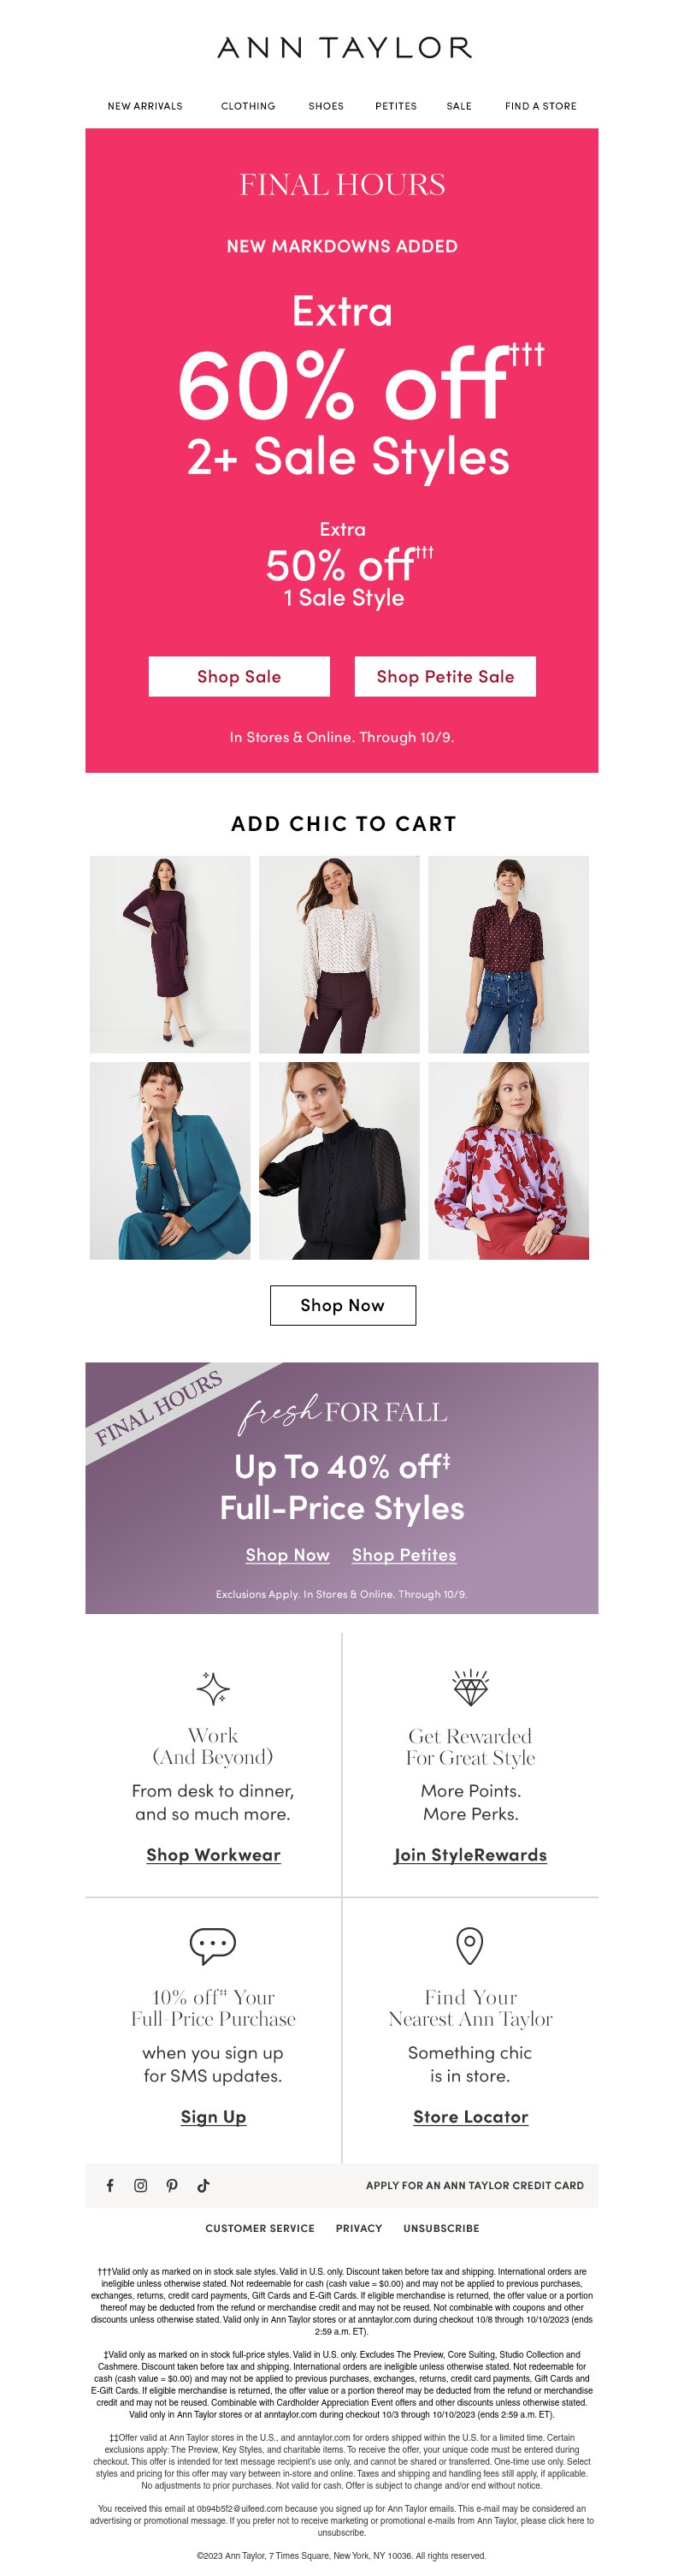Open the Instagram social icon

(x=141, y=2185)
